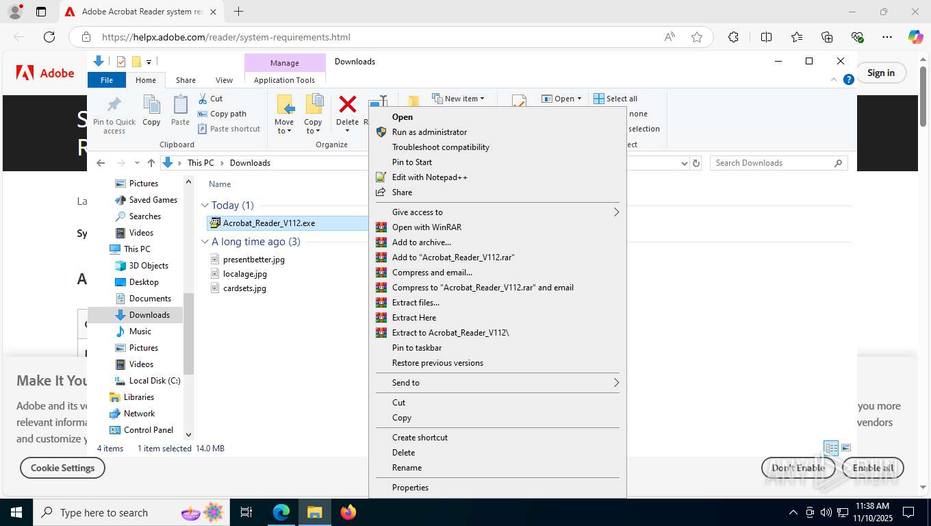Click Paste shortcut in the ribbon
The height and width of the screenshot is (526, 931).
229,129
